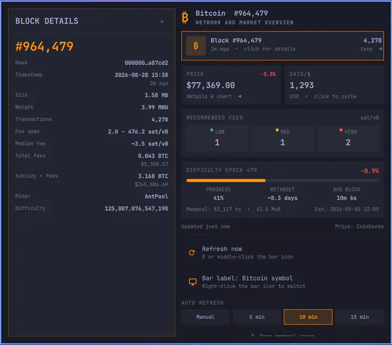
Task: Click the ~8.3 days retarget value
Action: click(283, 198)
